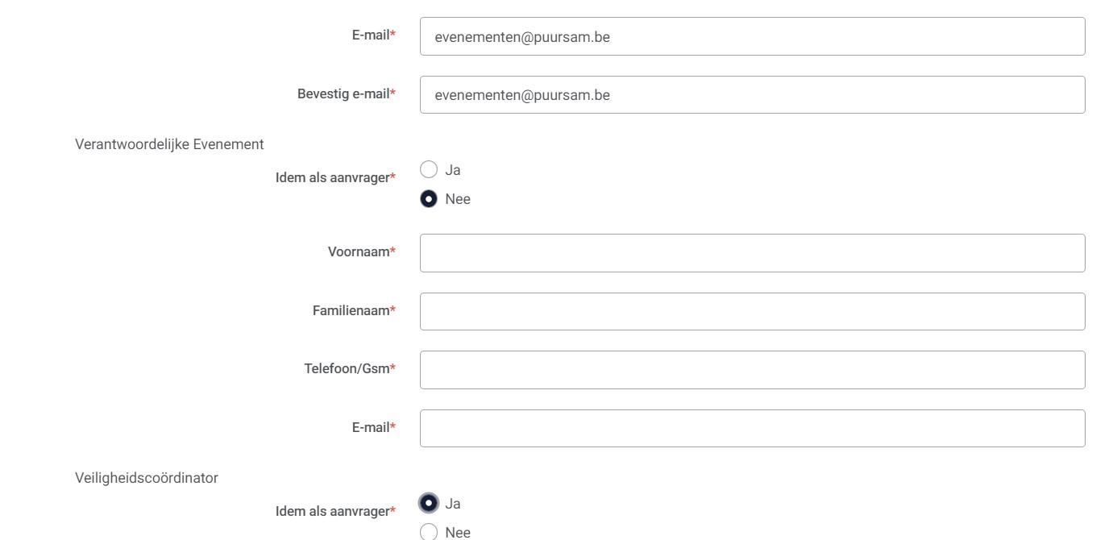Click Idem als aanvrager label under Veiligheidscoördinator

click(x=333, y=512)
